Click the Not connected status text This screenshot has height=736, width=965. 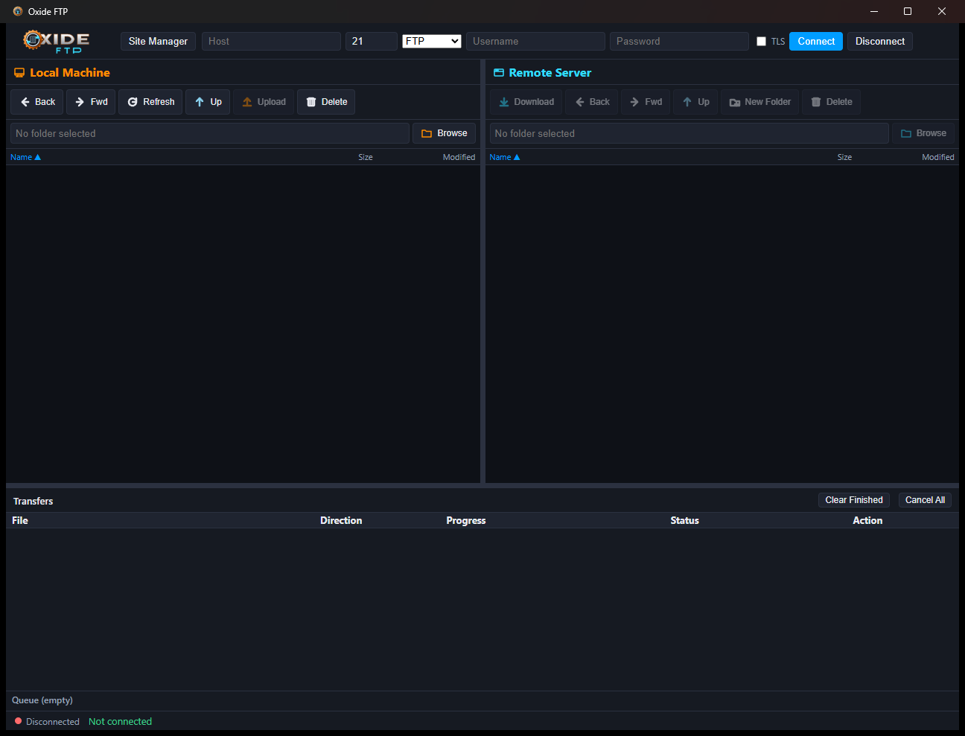(x=120, y=721)
